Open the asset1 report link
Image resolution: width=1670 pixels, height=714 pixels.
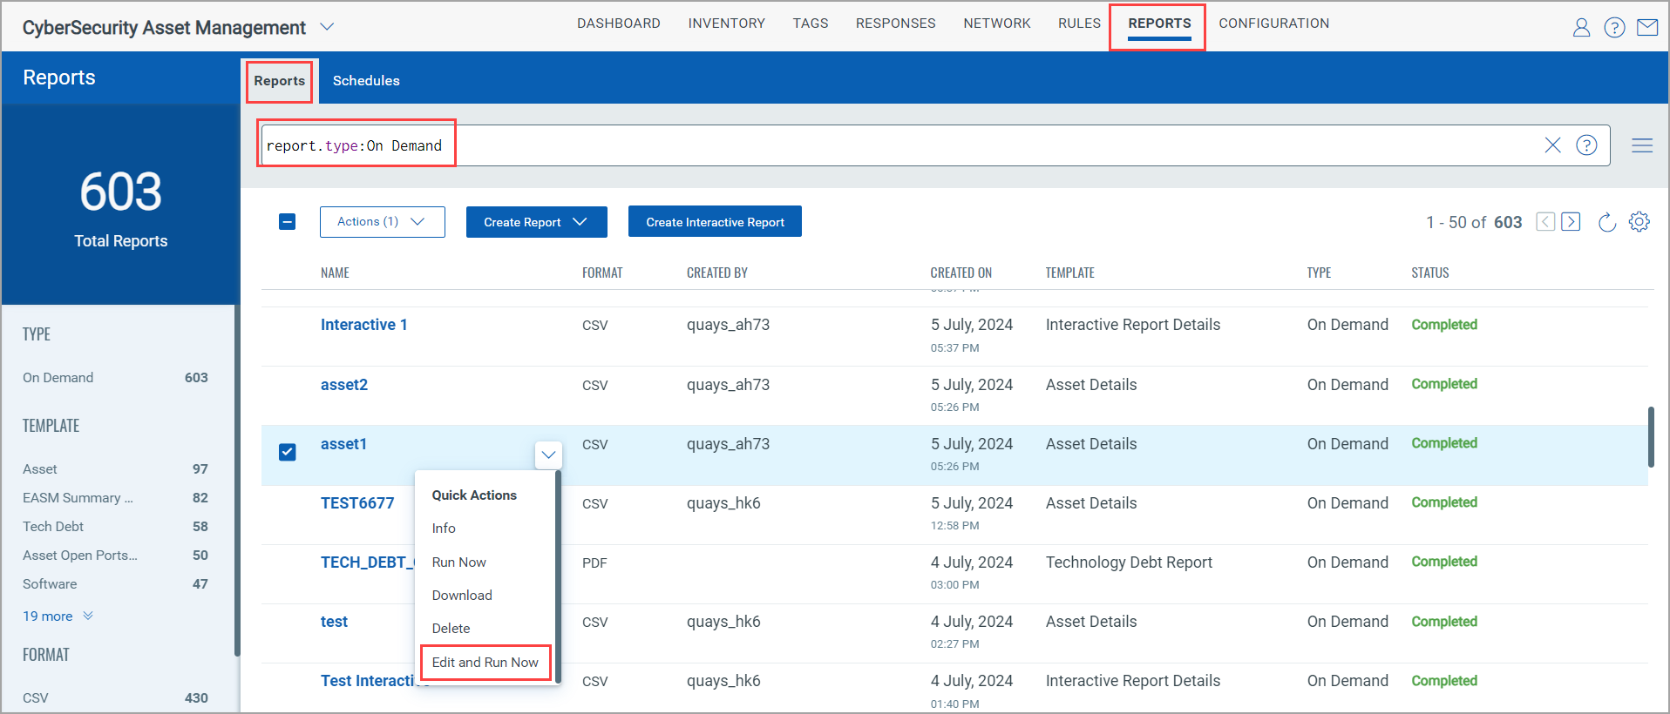tap(343, 444)
